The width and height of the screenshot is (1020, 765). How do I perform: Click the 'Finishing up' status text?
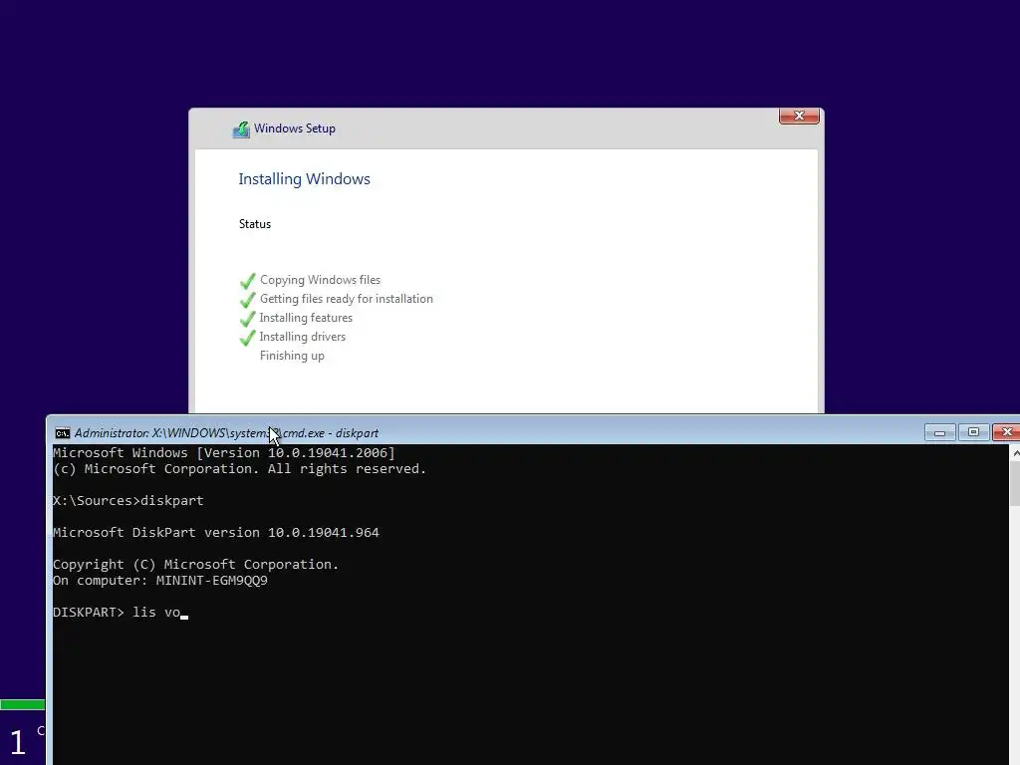coord(292,356)
